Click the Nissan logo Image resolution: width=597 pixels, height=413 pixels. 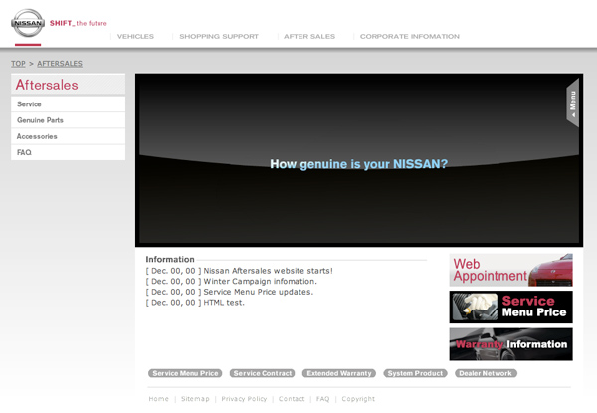(27, 25)
